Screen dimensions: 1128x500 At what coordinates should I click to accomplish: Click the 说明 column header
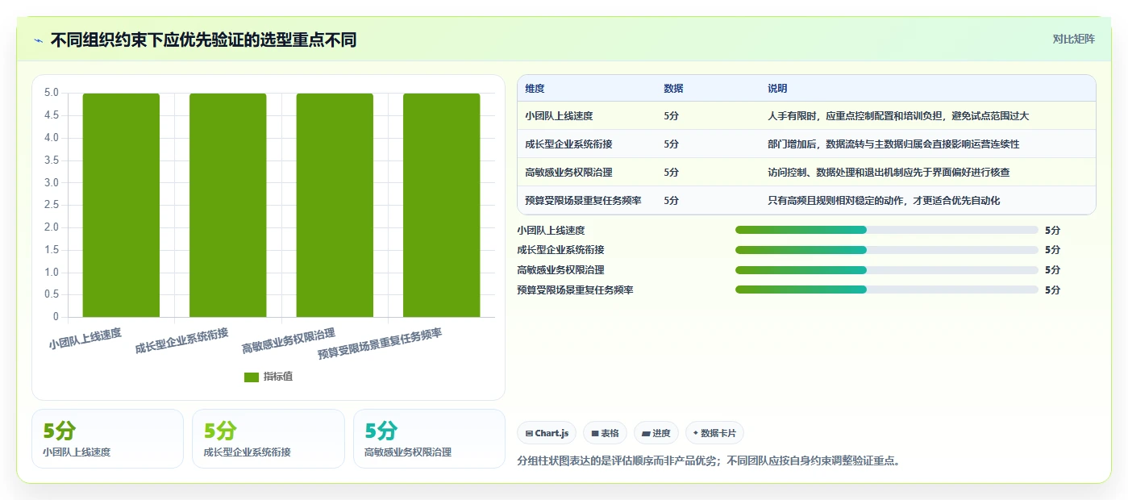(x=777, y=89)
